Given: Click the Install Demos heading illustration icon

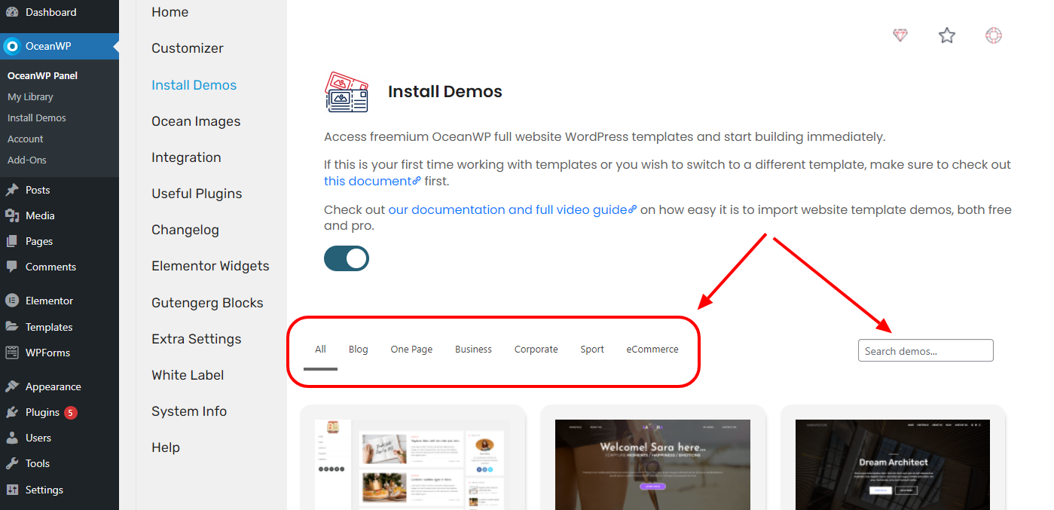Looking at the screenshot, I should pos(347,92).
